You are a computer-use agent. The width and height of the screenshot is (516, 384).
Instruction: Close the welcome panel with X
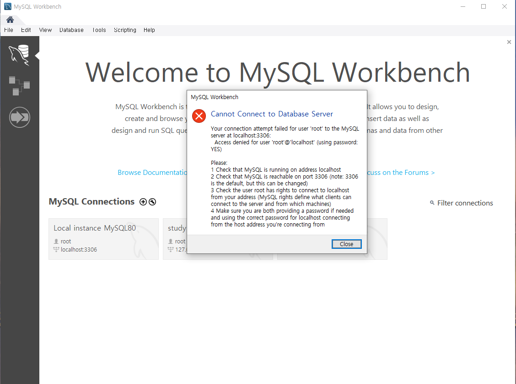(x=509, y=42)
